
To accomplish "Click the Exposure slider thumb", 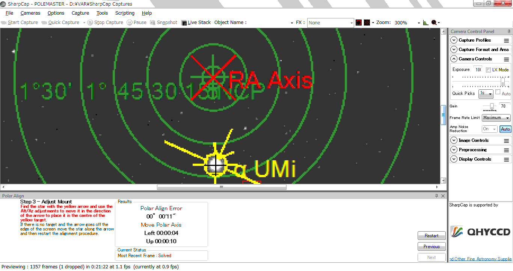I will tap(503, 81).
